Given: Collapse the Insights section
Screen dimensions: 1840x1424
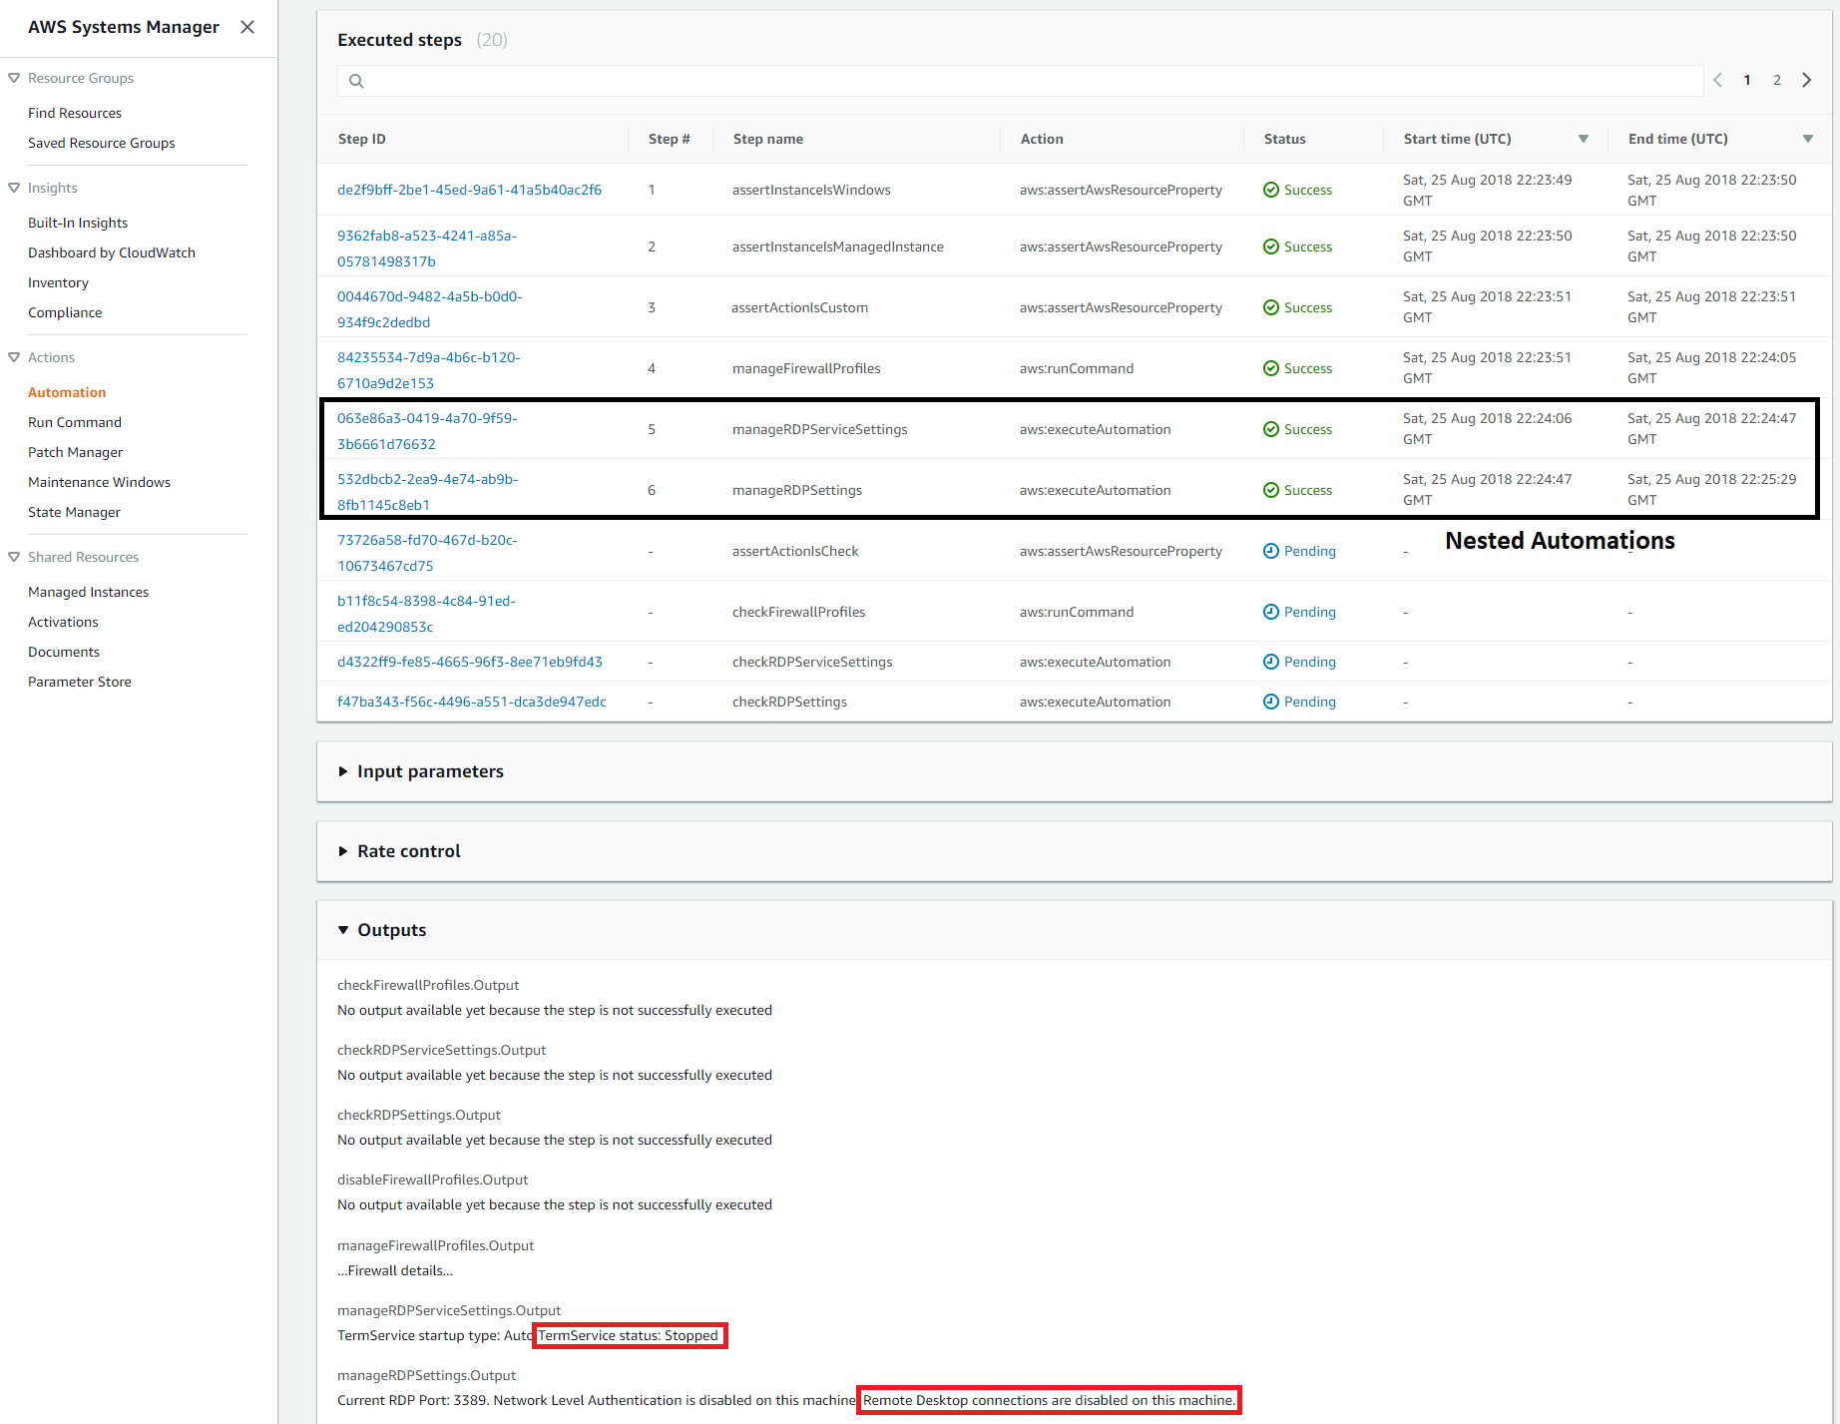Looking at the screenshot, I should (14, 188).
